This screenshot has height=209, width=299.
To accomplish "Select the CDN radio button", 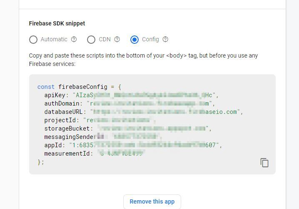I will pyautogui.click(x=91, y=40).
